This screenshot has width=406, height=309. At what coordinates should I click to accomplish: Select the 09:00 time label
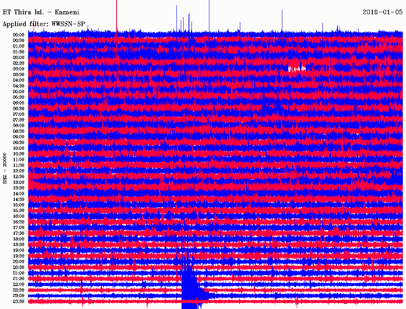click(x=19, y=137)
